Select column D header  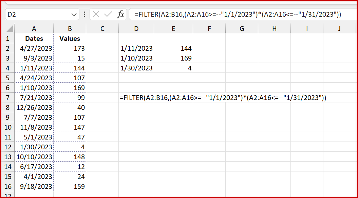(x=136, y=29)
